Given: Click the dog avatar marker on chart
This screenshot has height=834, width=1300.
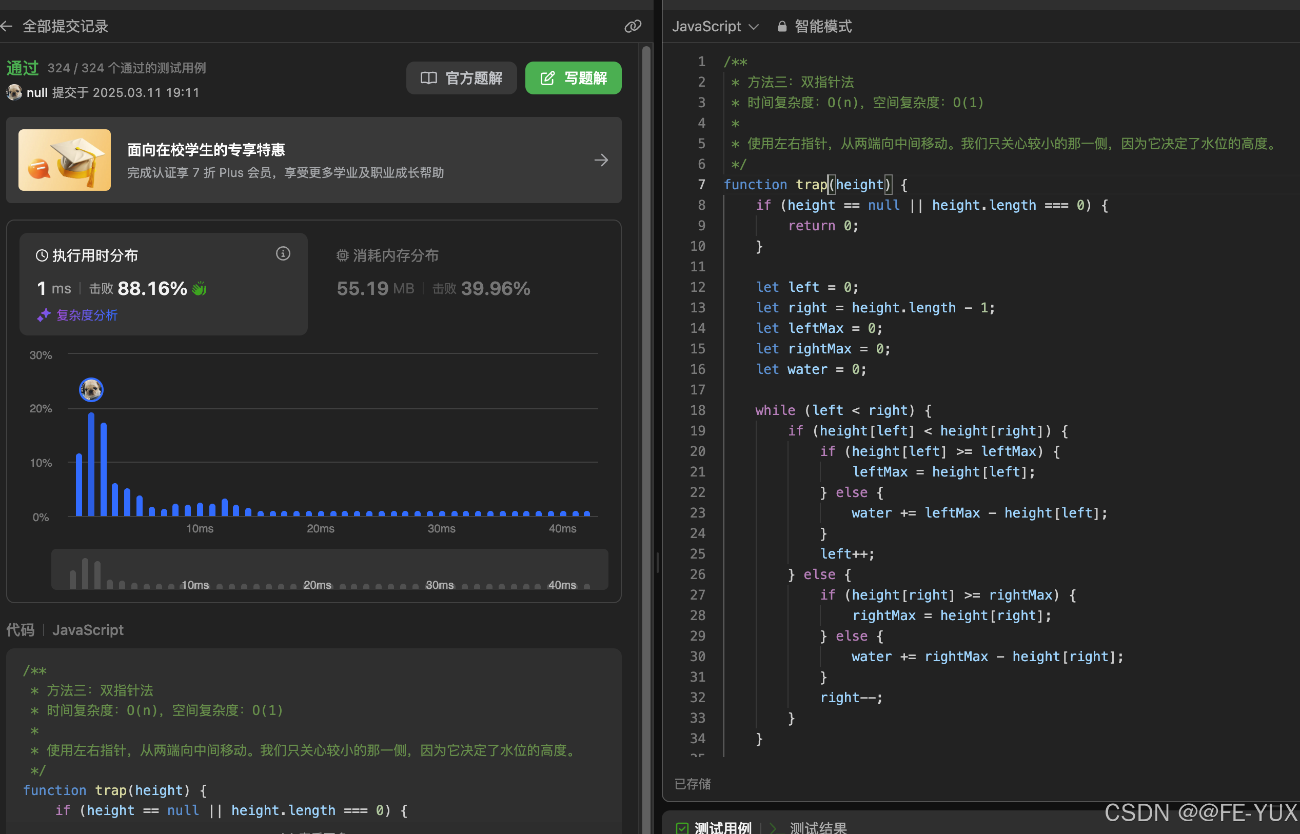Looking at the screenshot, I should (x=91, y=389).
